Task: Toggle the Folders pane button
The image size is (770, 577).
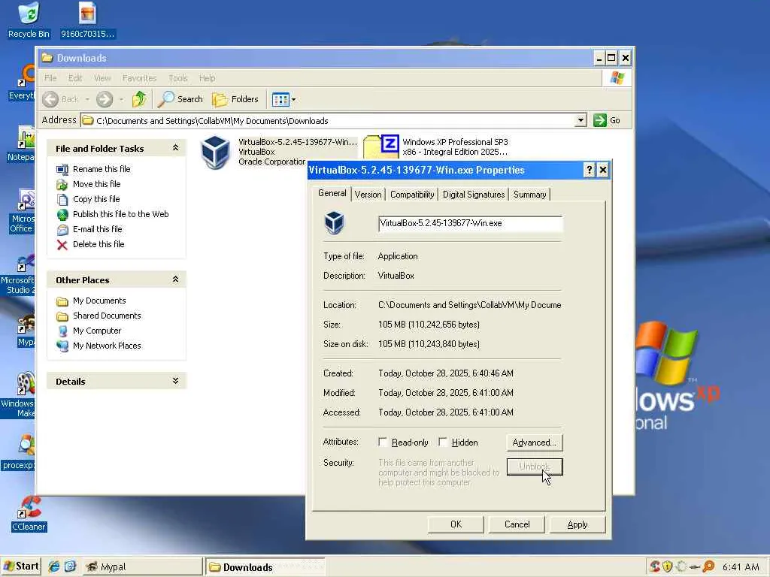Action: click(235, 99)
